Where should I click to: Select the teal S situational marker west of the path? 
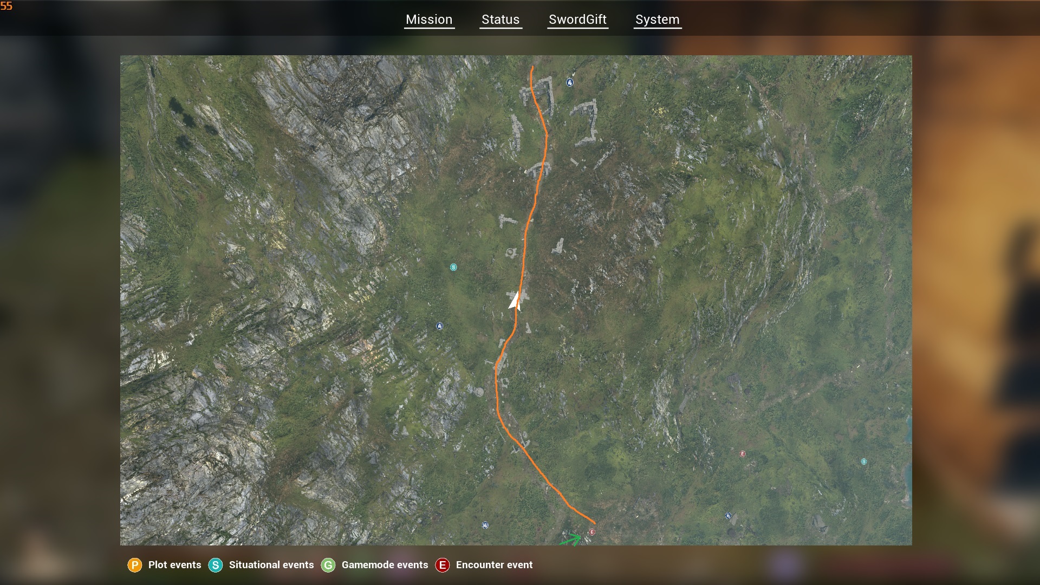(453, 267)
